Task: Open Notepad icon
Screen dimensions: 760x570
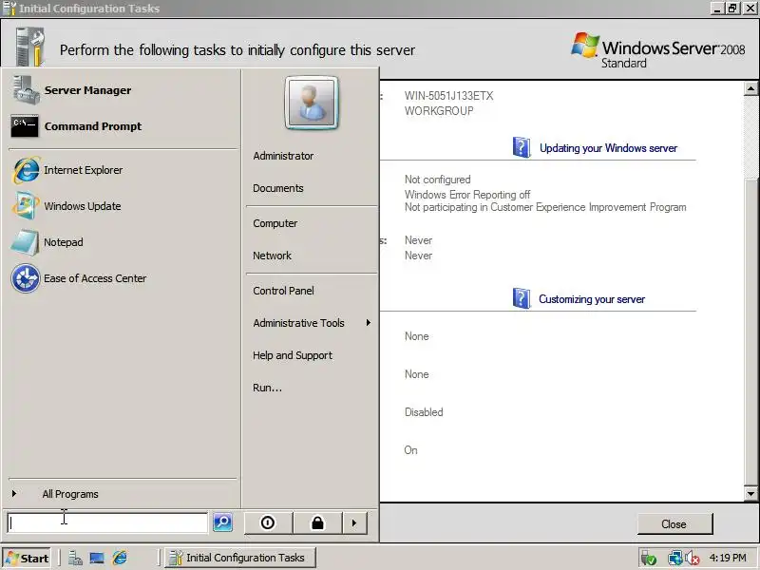Action: click(x=25, y=242)
